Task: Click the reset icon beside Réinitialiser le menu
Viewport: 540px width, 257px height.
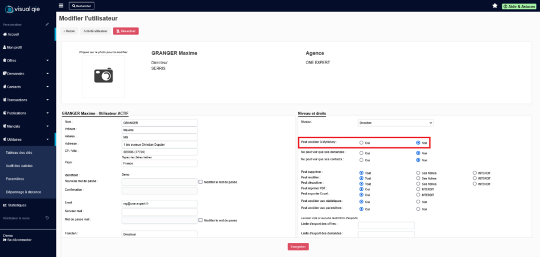Action: [47, 218]
